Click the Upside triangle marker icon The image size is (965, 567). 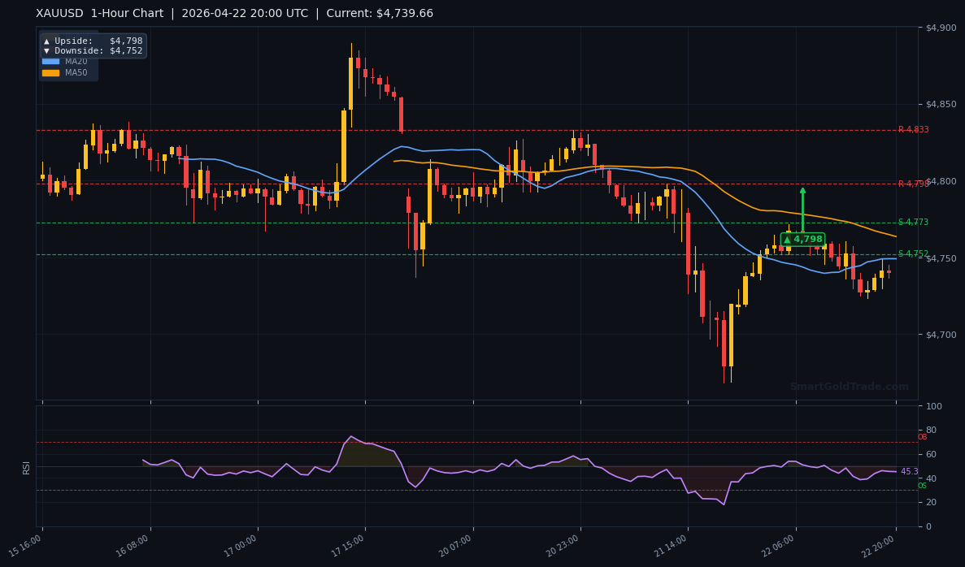click(46, 41)
